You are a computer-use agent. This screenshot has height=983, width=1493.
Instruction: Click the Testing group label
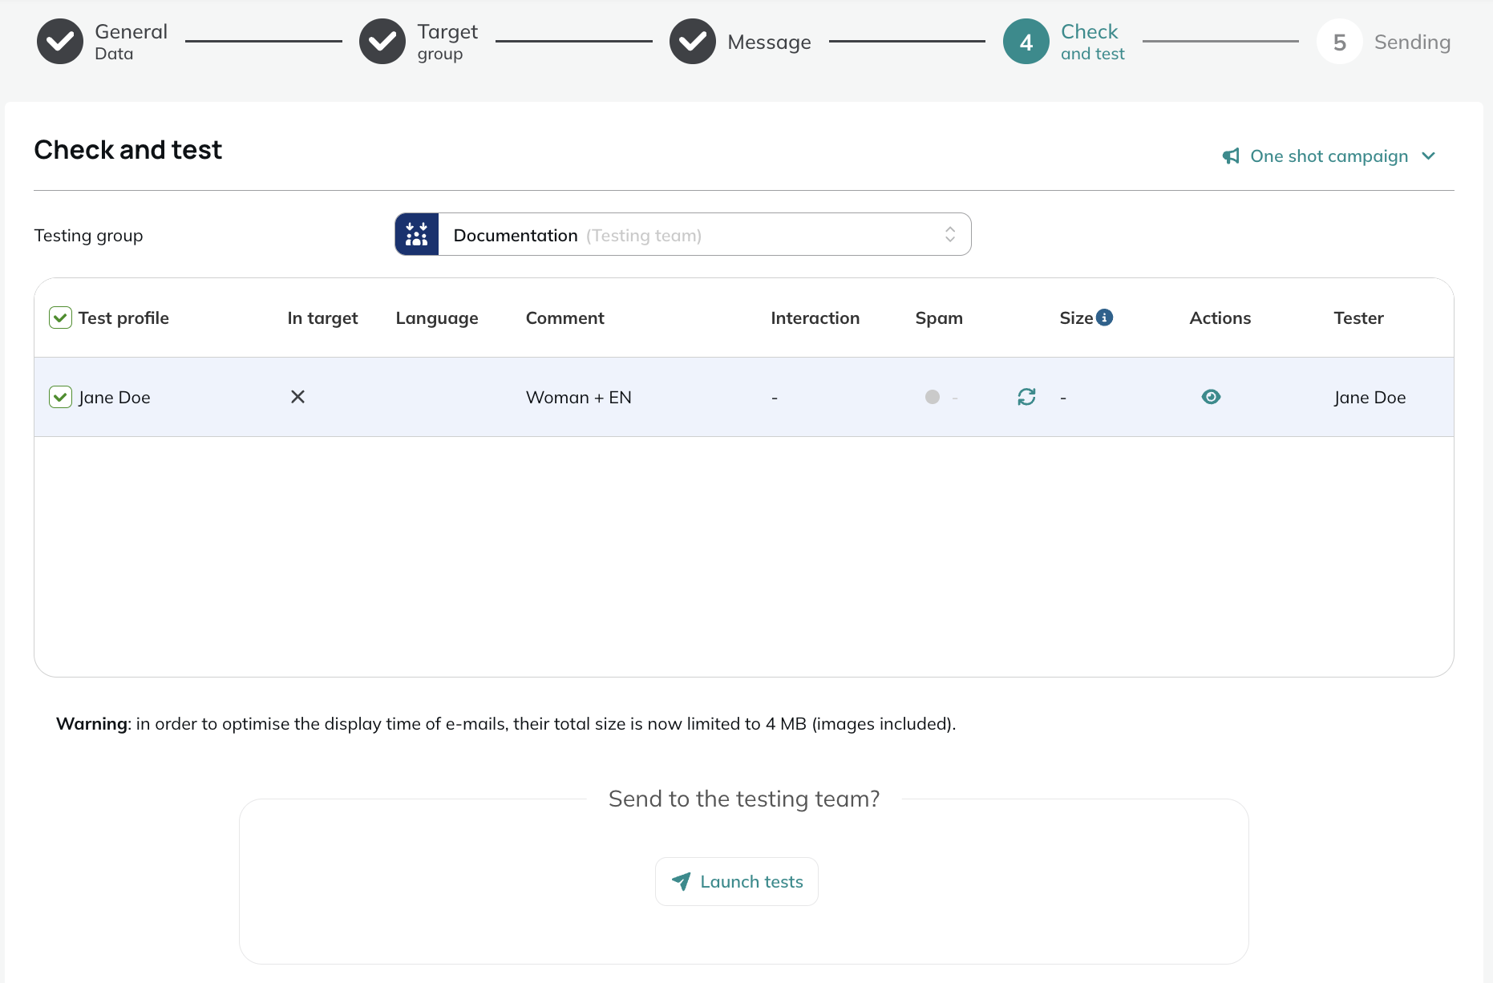(x=88, y=236)
